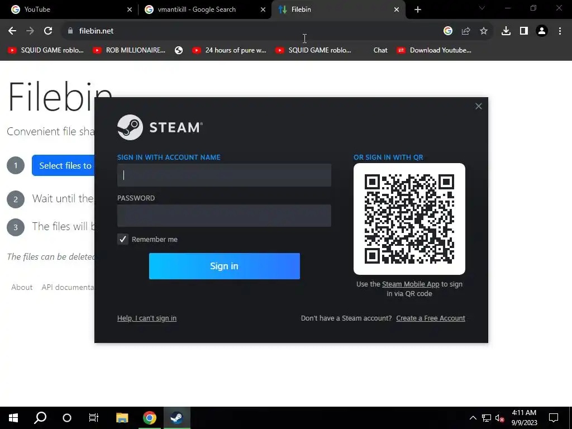The width and height of the screenshot is (572, 429).
Task: Open the About link on Filebin
Action: tap(22, 287)
